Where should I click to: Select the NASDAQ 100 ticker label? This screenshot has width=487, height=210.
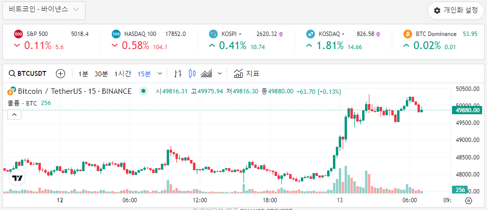(140, 34)
